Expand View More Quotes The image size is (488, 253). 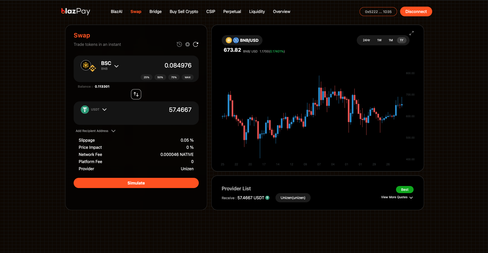pyautogui.click(x=397, y=197)
